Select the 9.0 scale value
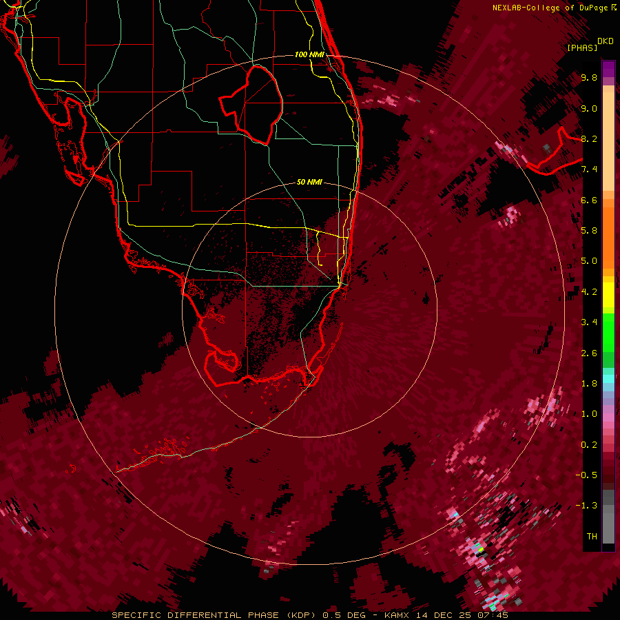 [589, 108]
